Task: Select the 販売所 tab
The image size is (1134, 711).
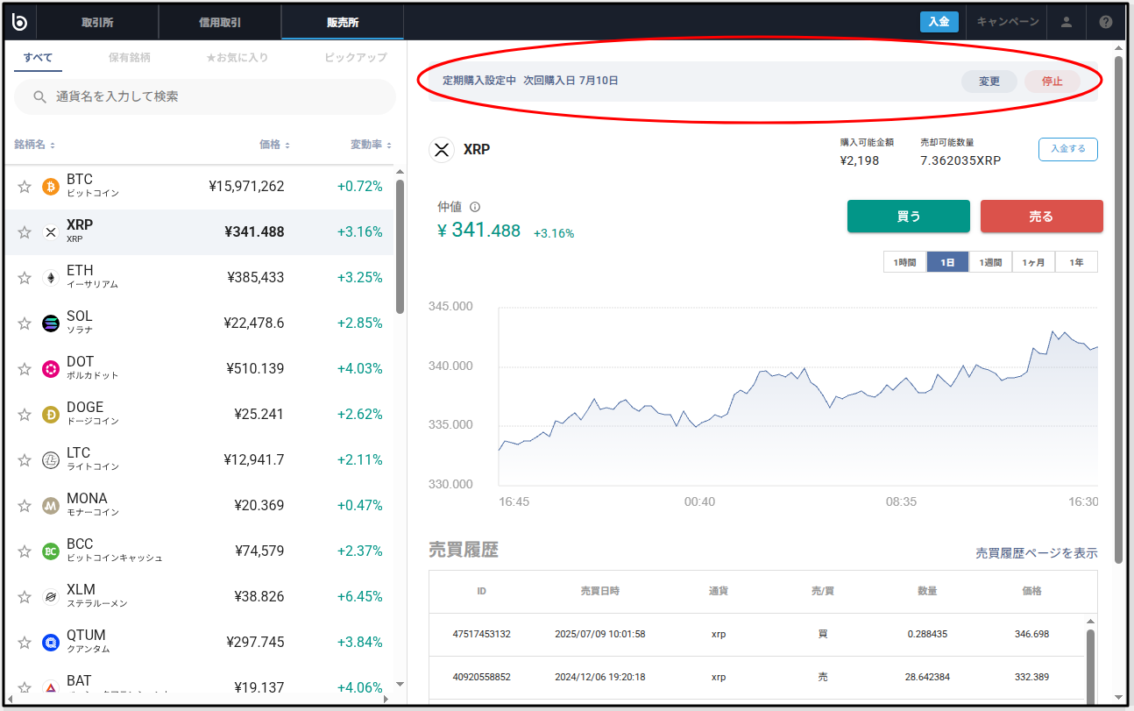Action: 343,22
